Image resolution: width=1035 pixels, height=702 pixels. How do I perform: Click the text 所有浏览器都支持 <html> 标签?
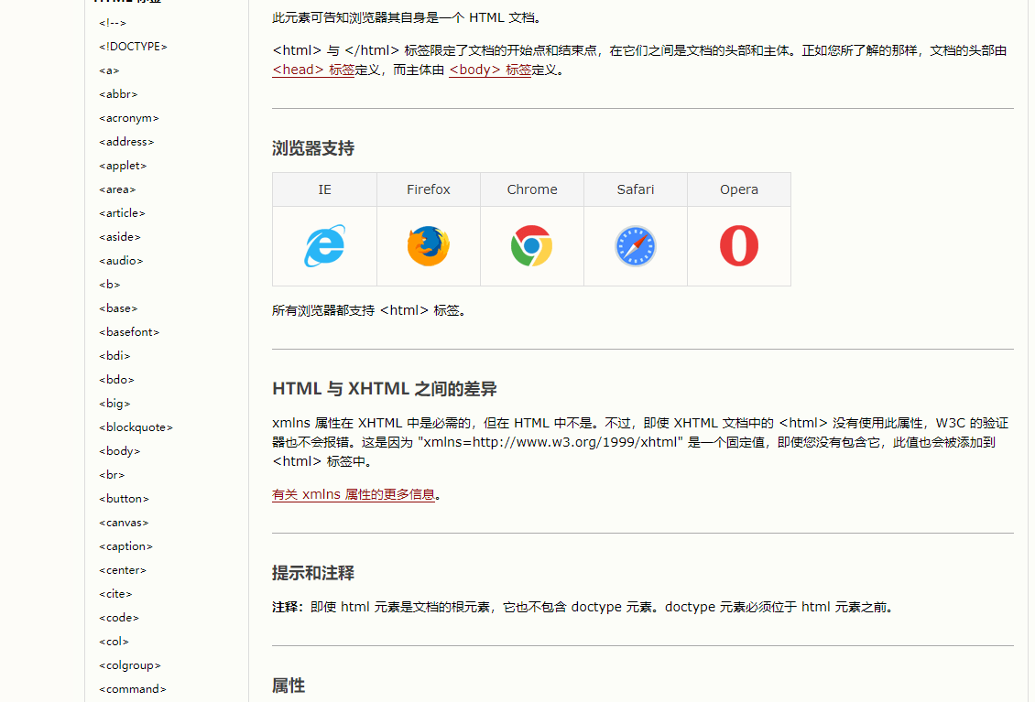click(369, 310)
